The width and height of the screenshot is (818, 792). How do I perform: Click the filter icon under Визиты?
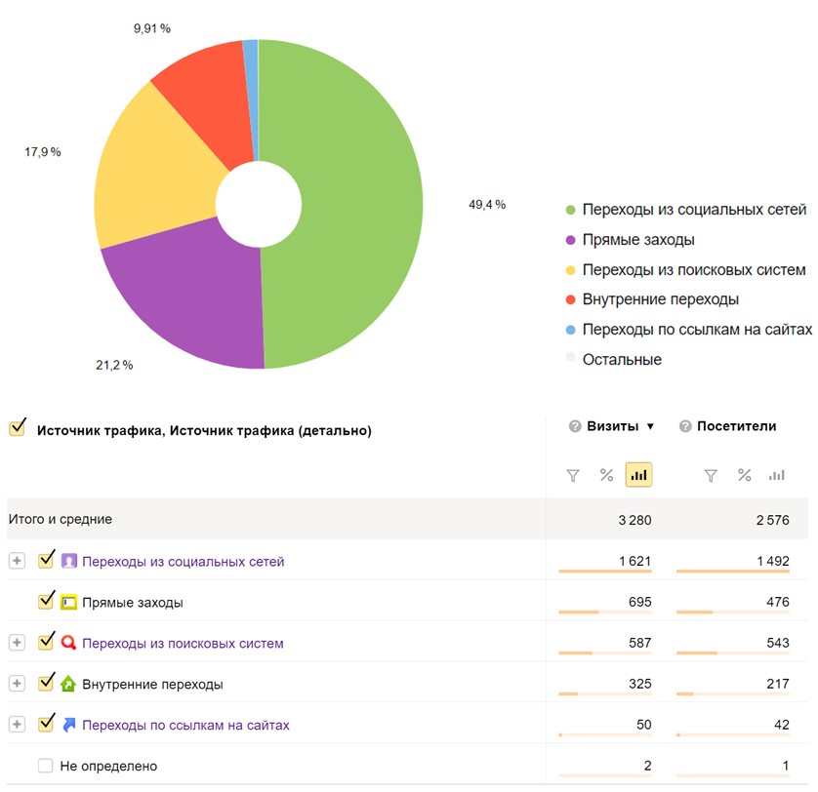tap(573, 475)
